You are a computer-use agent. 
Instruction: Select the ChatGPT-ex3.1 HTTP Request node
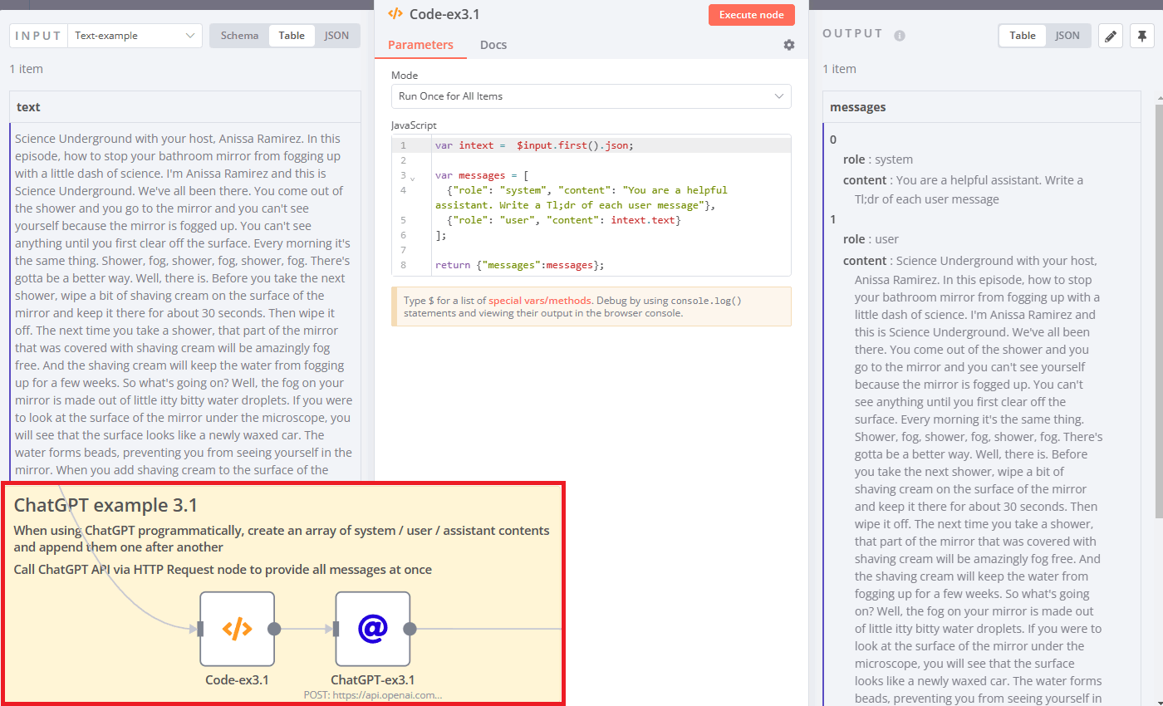(372, 629)
